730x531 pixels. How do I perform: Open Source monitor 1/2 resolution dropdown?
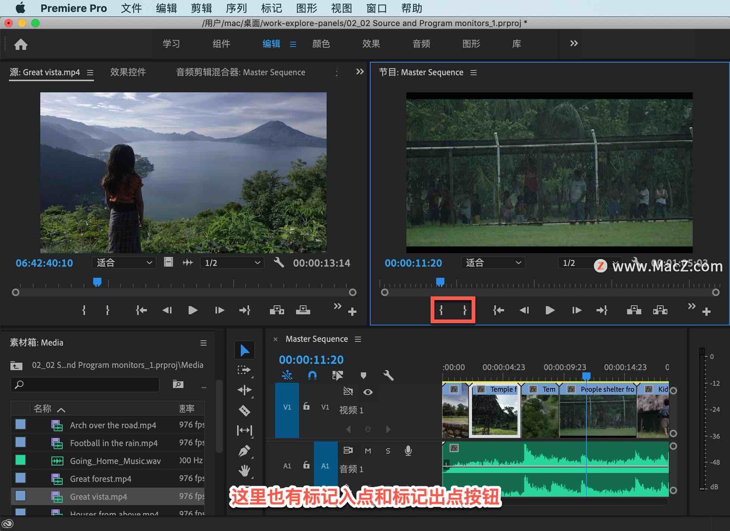(232, 263)
